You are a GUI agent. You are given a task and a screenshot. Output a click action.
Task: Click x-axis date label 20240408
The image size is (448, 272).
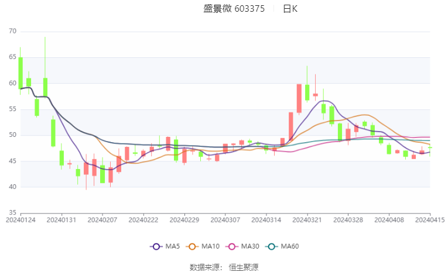click(389, 220)
